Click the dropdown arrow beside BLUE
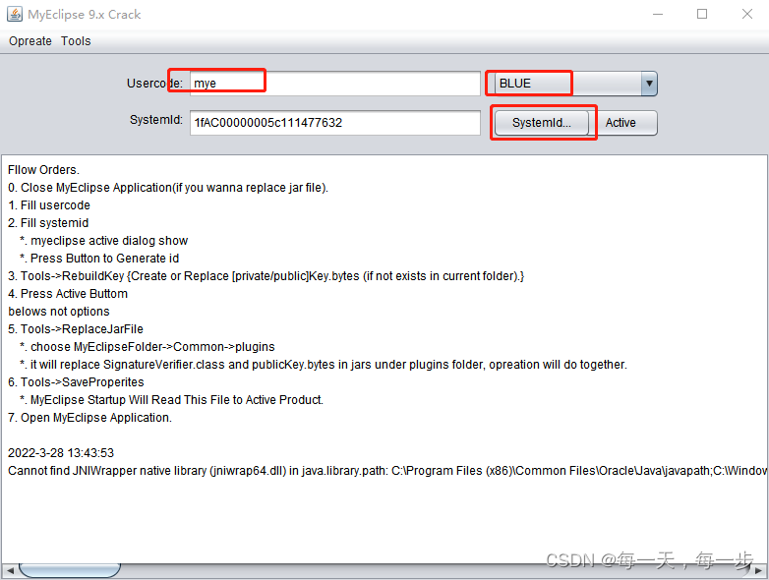Screen dimensions: 769x580 click(649, 84)
